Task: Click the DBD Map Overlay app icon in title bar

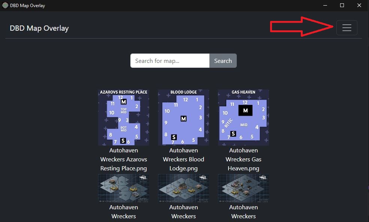Action: point(5,5)
